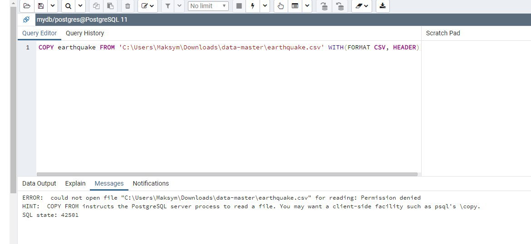This screenshot has width=531, height=244.
Task: Click the connection status link icon
Action: (26, 19)
